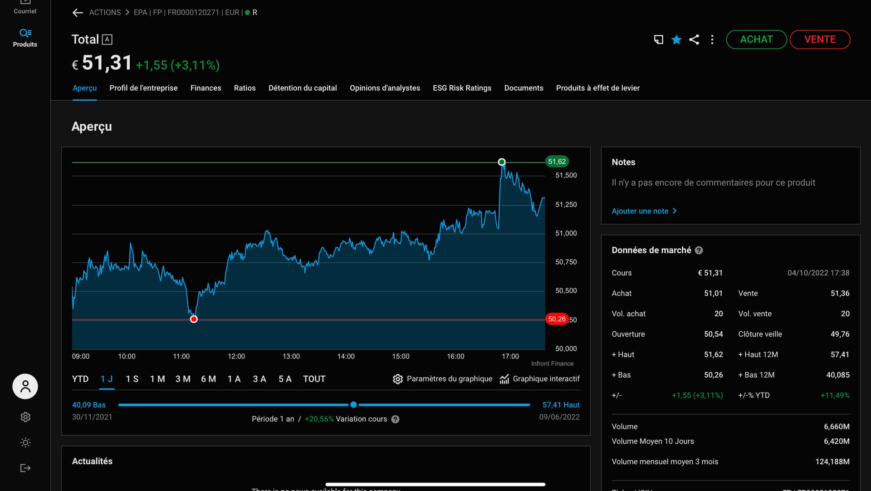Viewport: 871px width, 491px height.
Task: Select the TOUT chart period
Action: coord(314,379)
